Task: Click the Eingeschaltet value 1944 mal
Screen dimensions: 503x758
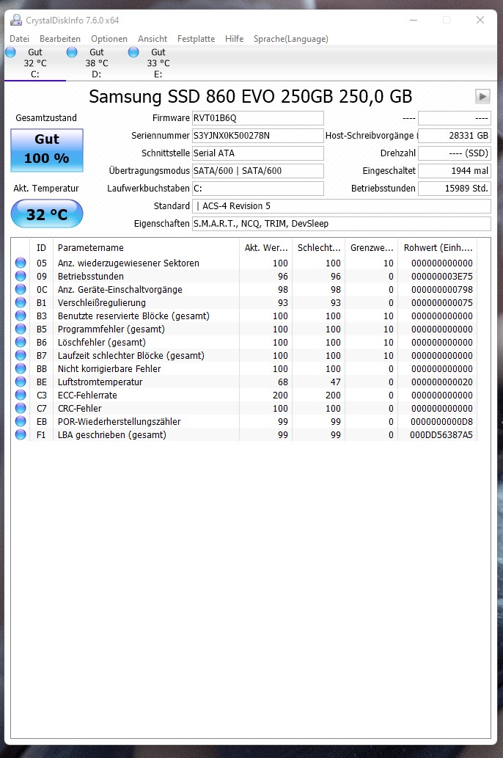Action: 454,171
